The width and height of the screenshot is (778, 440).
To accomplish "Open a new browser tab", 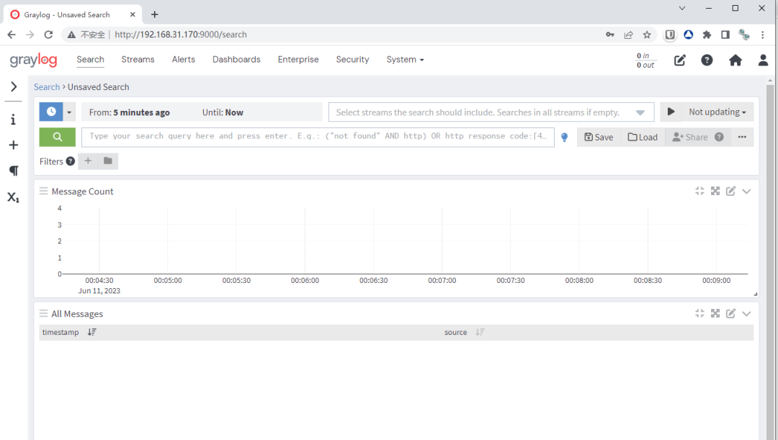I will pyautogui.click(x=155, y=14).
